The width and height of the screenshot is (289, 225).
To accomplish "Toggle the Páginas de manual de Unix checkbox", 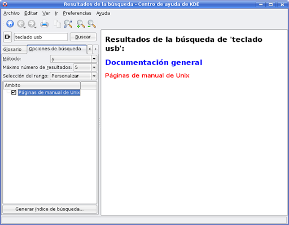I will [14, 92].
